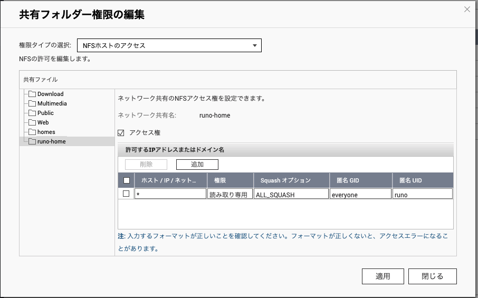Open the 権限タイプの選択 dropdown
Viewport: 478px width, 298px height.
[169, 45]
